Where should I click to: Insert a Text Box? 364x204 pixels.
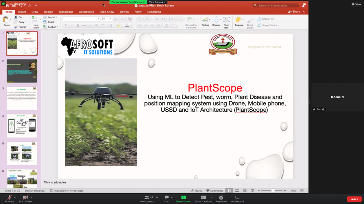(226, 22)
